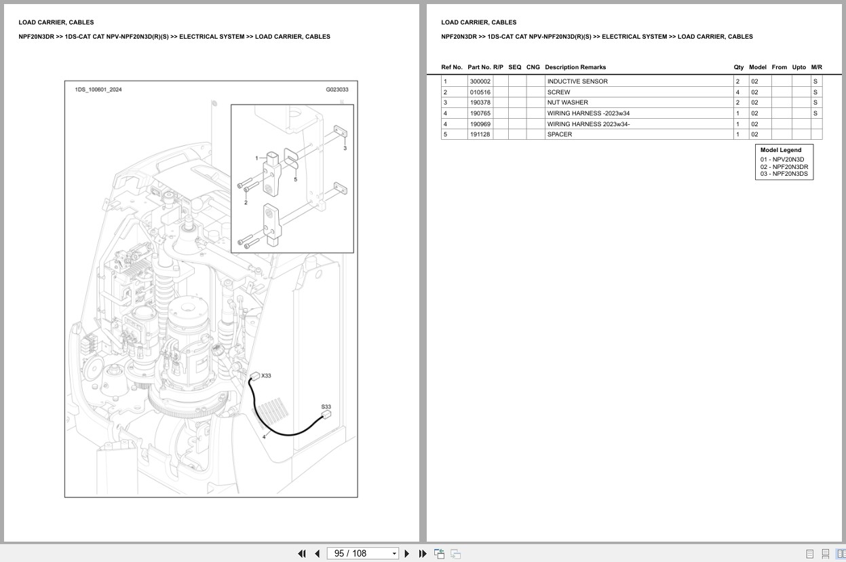The image size is (846, 562).
Task: Jump to the last page
Action: (423, 554)
